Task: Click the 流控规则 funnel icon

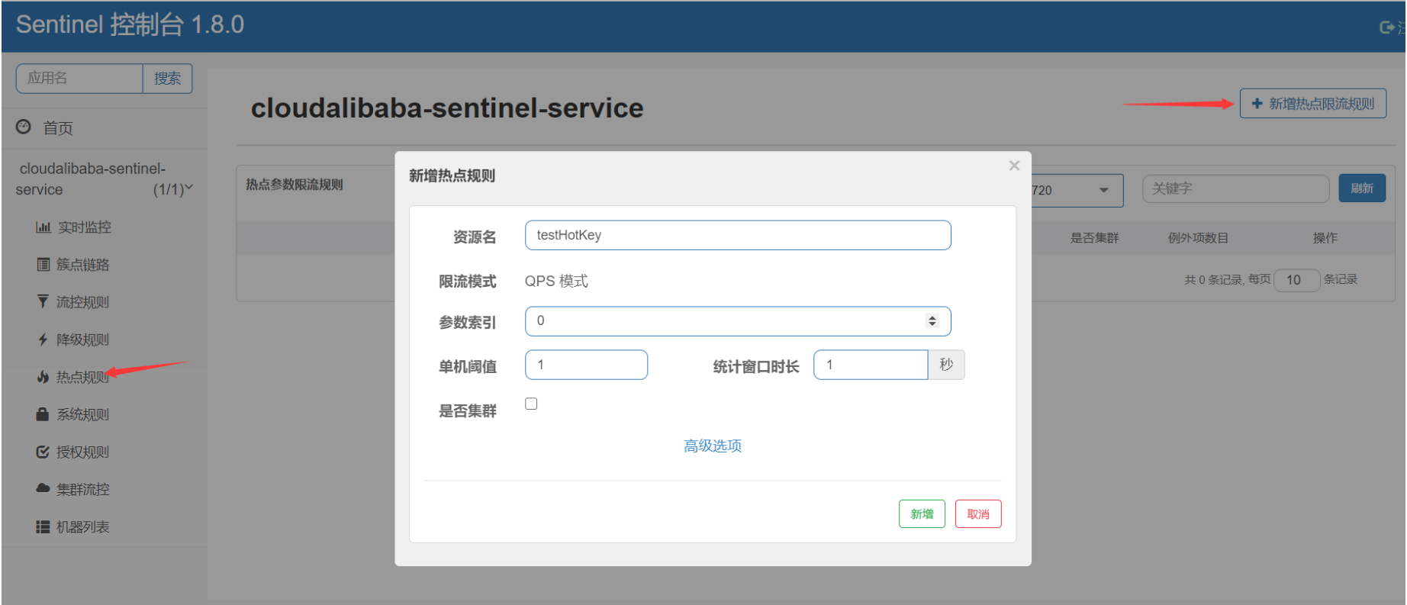Action: tap(43, 302)
